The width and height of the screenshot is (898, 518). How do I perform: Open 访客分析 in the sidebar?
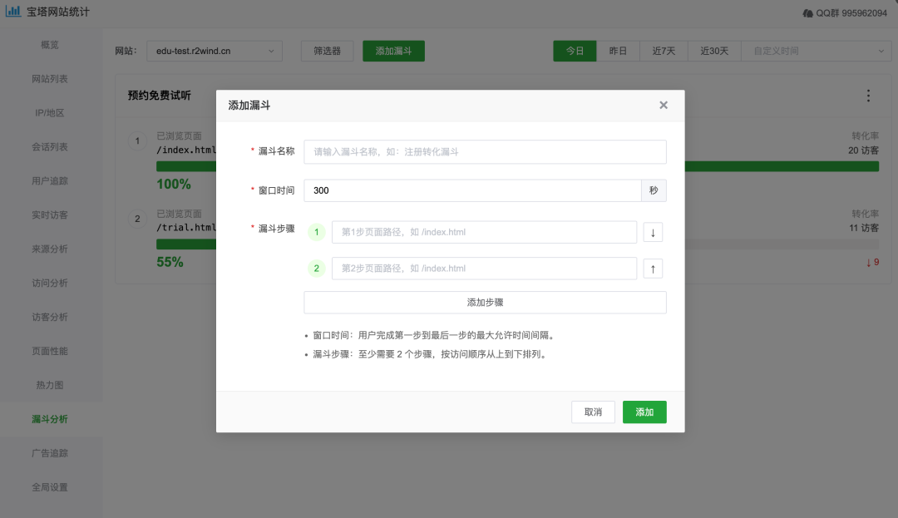[50, 317]
